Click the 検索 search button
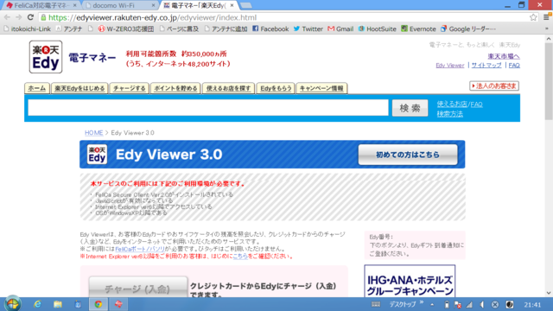This screenshot has height=311, width=553. tap(410, 108)
